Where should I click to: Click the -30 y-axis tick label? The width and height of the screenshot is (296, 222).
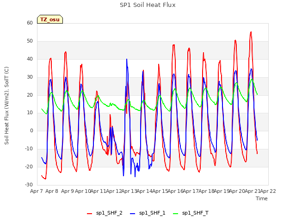click(x=29, y=185)
